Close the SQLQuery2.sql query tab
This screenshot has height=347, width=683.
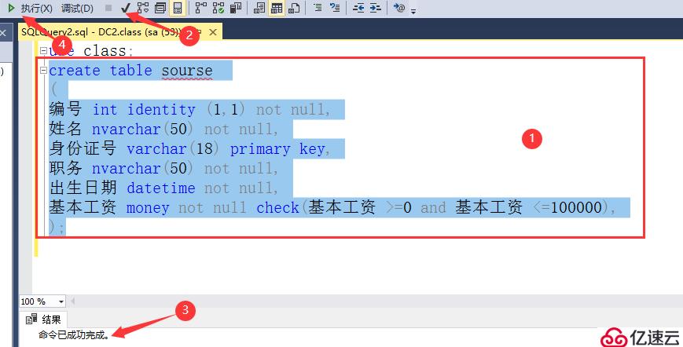(213, 32)
